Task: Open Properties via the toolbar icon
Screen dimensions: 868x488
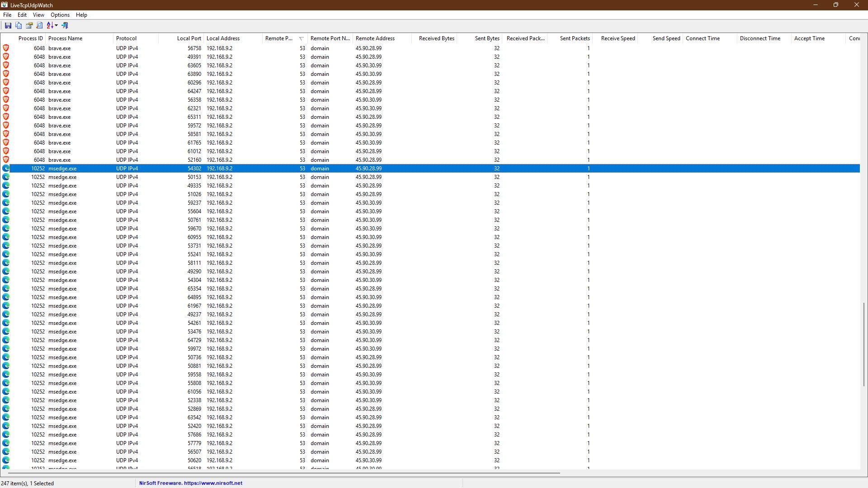Action: (x=29, y=26)
